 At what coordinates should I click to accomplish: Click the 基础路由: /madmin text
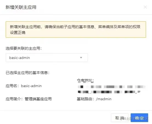pos(94,99)
